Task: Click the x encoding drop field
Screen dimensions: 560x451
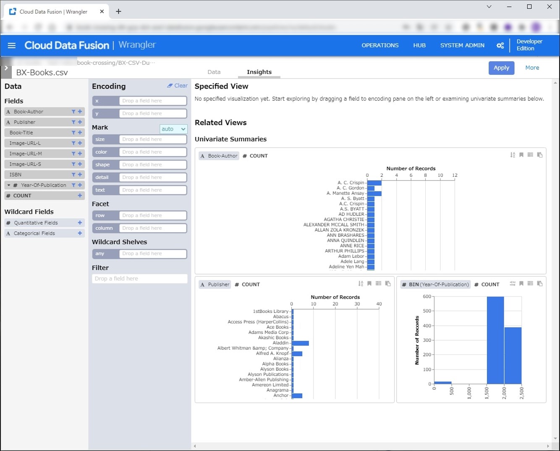Action: point(153,101)
